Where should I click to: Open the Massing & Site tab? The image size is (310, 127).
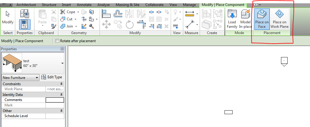pos(128,5)
